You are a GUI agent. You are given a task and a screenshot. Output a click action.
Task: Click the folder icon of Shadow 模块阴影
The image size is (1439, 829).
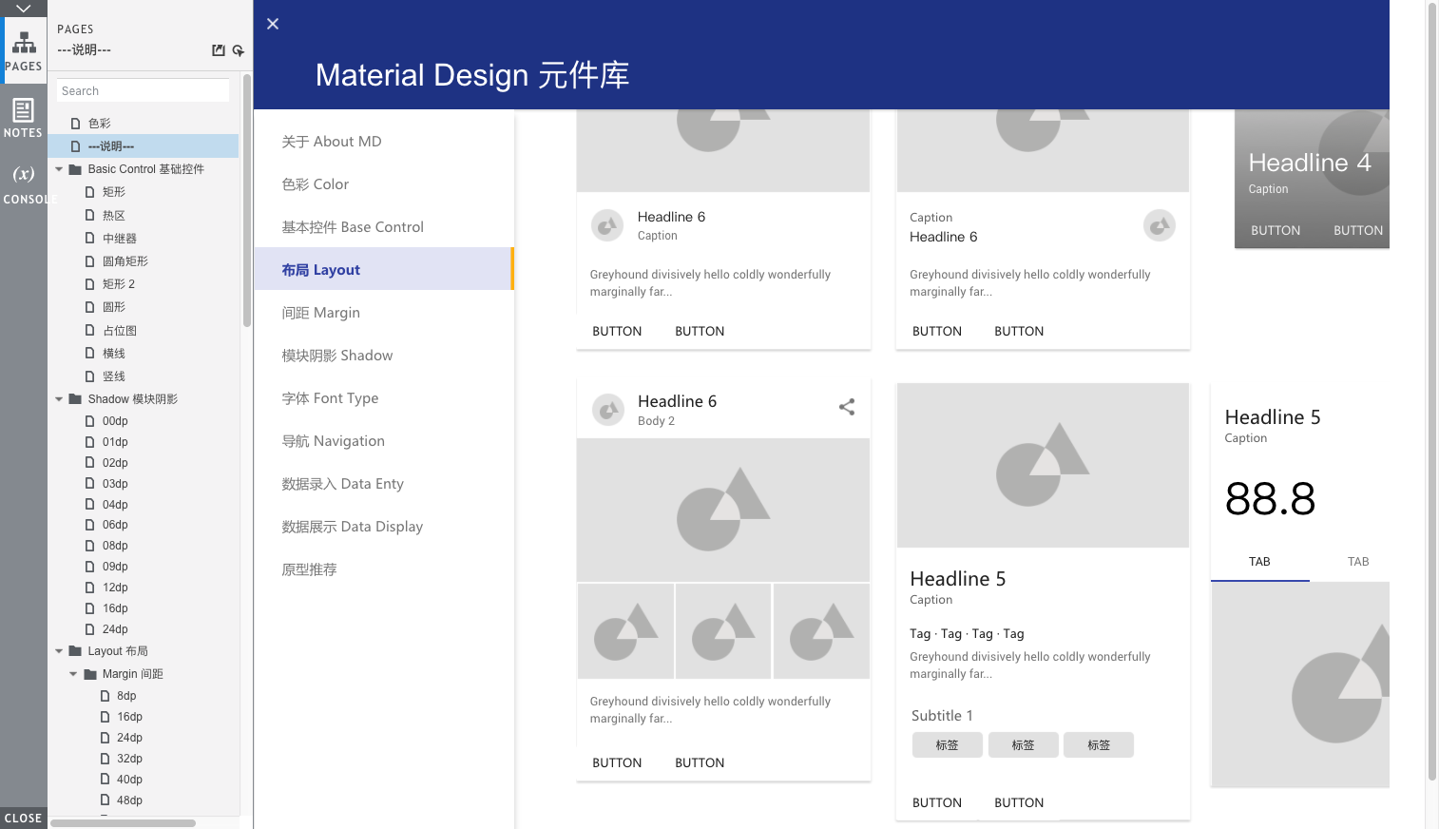[75, 399]
